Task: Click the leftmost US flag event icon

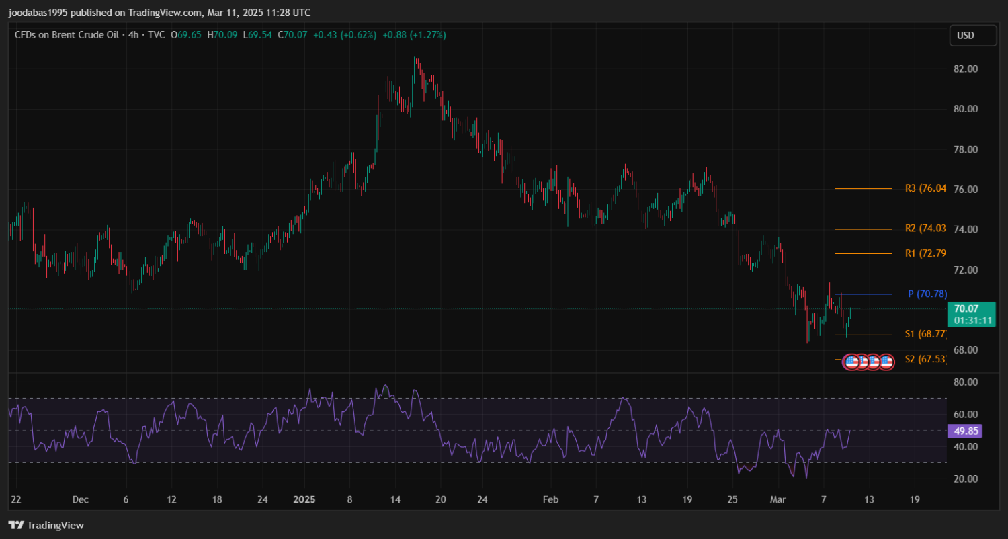Action: [851, 362]
